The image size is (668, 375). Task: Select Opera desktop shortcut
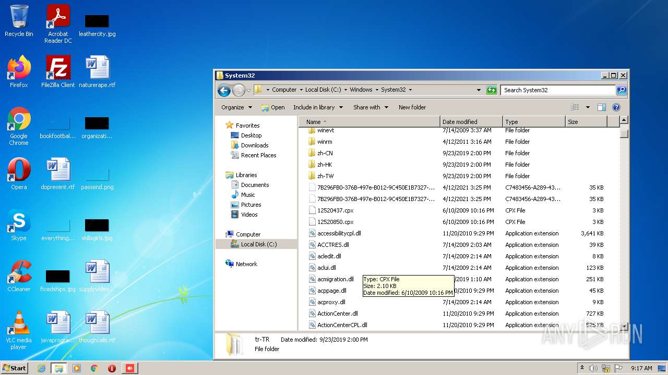pyautogui.click(x=19, y=174)
